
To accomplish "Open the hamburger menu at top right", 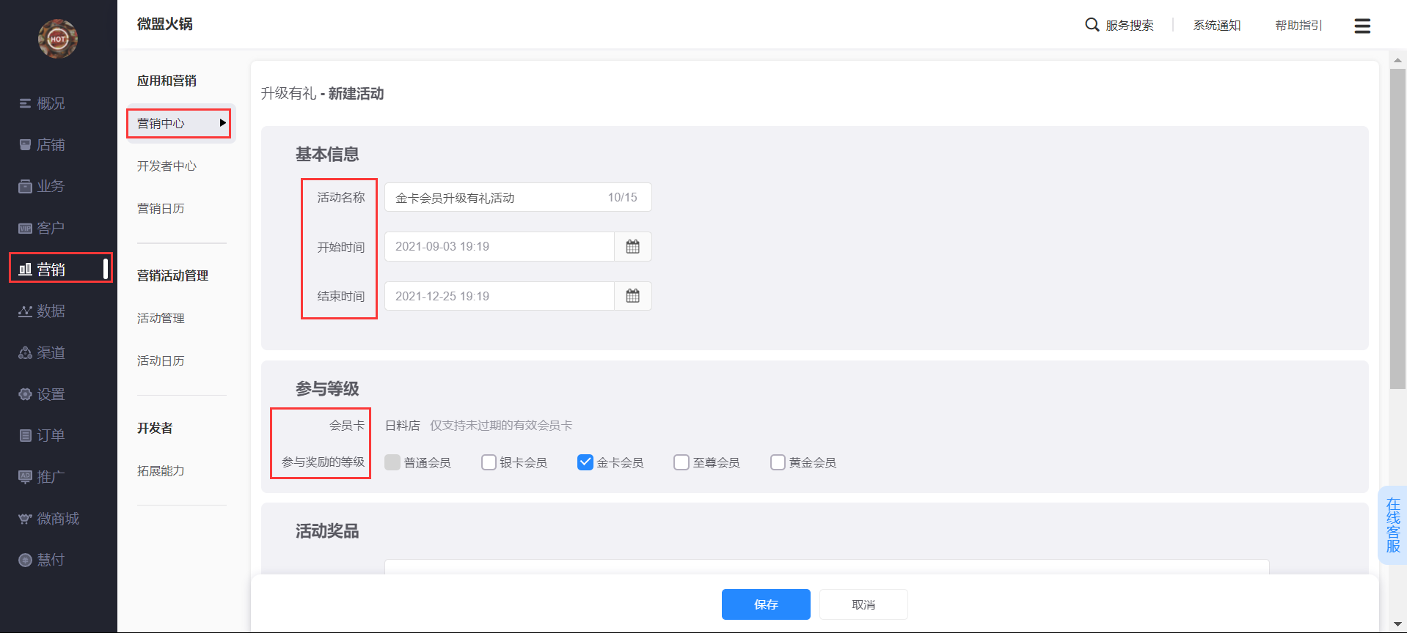I will tap(1362, 26).
